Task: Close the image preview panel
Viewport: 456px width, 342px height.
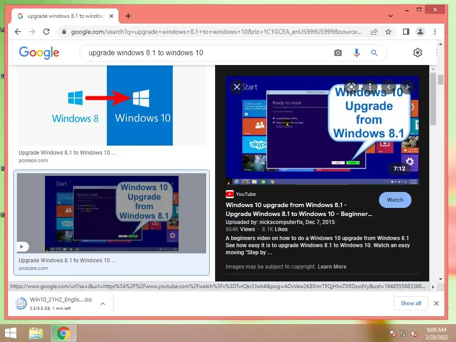Action: (237, 87)
